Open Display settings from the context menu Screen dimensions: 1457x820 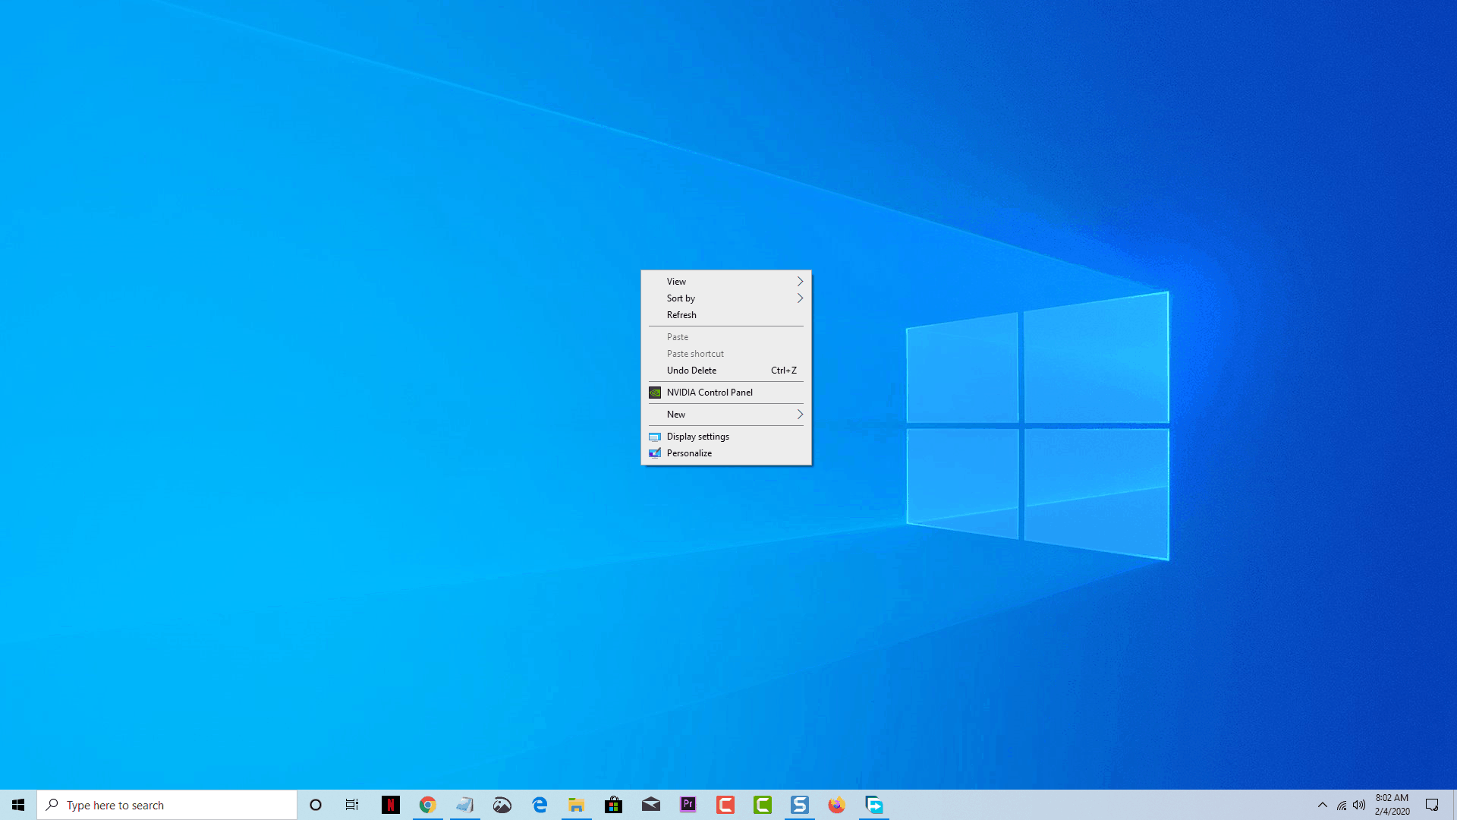pos(726,437)
